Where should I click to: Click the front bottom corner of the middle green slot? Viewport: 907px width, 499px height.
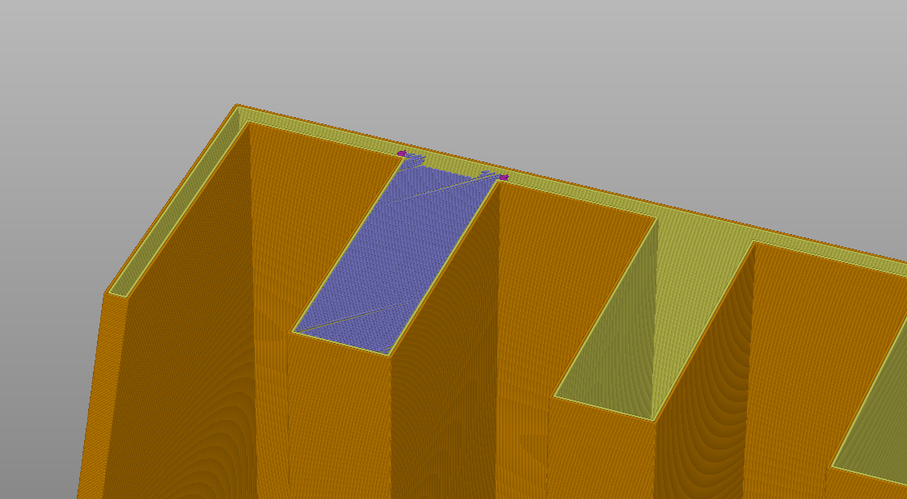point(652,420)
